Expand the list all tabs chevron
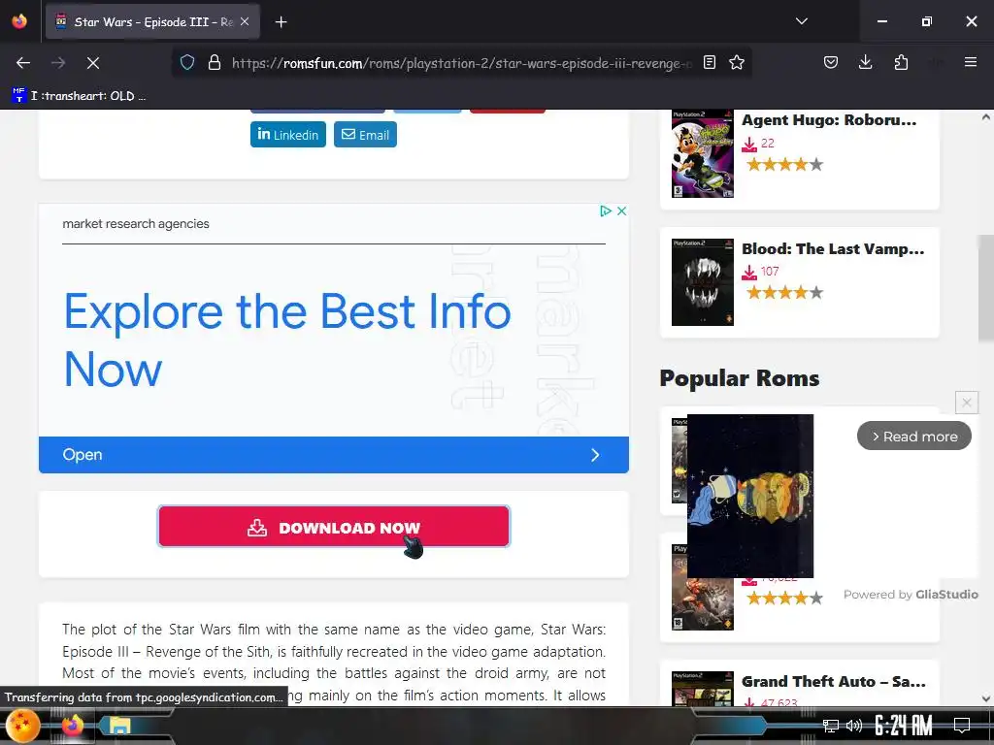 tap(801, 21)
